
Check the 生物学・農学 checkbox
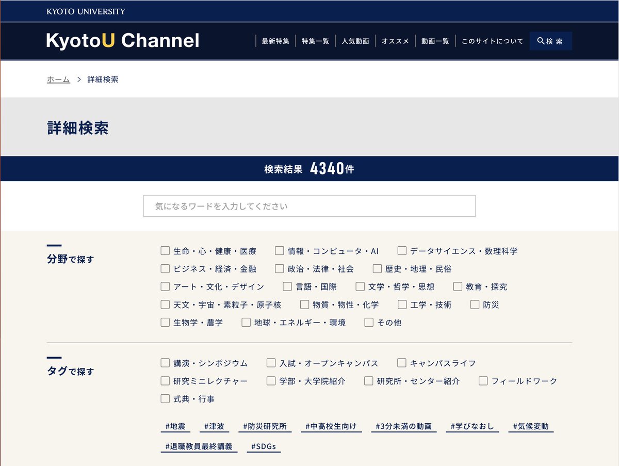coord(165,322)
